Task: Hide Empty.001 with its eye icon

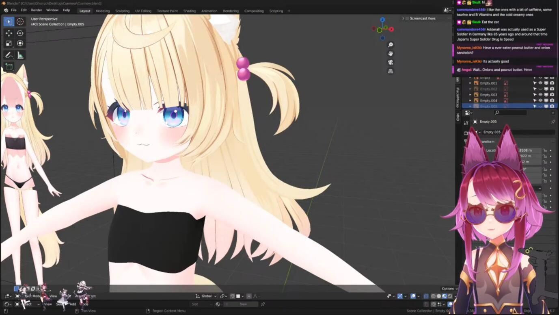Action: tap(540, 83)
